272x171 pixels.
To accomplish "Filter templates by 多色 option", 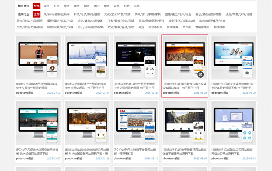I will (137, 6).
